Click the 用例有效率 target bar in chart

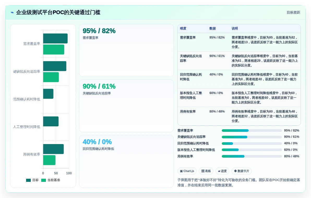[53, 149]
